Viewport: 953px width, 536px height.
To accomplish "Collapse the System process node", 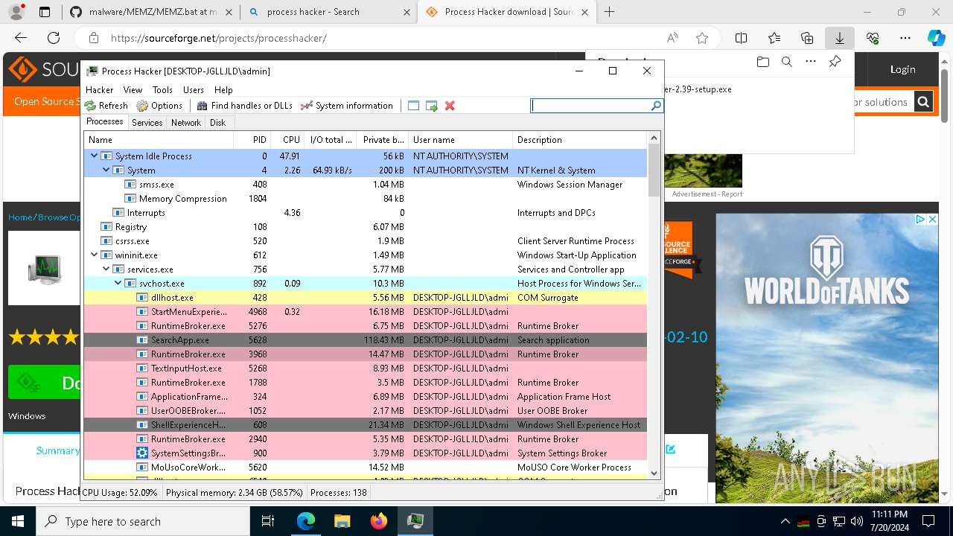I will point(106,170).
